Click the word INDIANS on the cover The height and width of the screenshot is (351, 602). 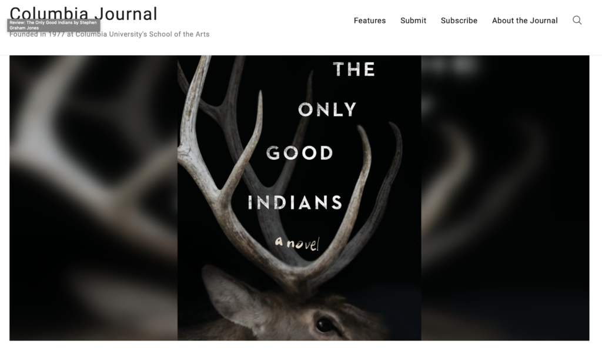coord(295,202)
